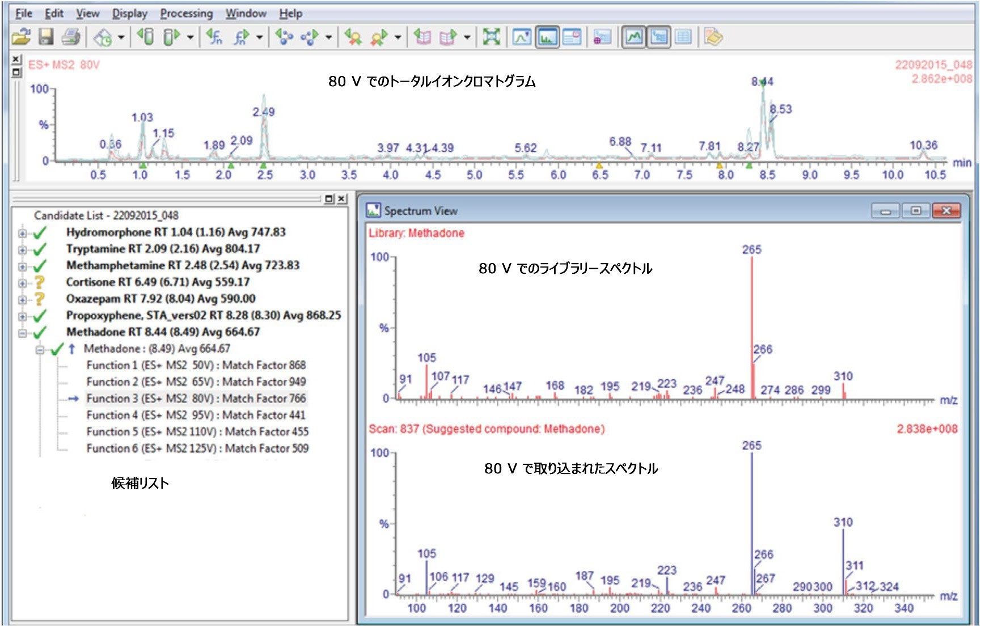Click previous candidate ribbon icon

pos(353,37)
